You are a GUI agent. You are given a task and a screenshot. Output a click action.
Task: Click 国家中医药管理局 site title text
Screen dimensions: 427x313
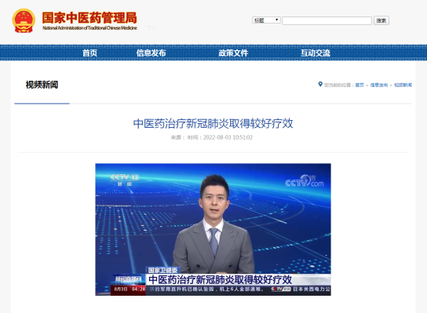coord(89,18)
